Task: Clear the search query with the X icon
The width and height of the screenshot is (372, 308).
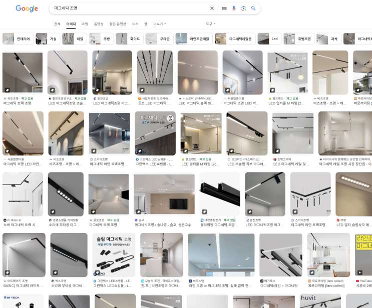Action: point(212,8)
